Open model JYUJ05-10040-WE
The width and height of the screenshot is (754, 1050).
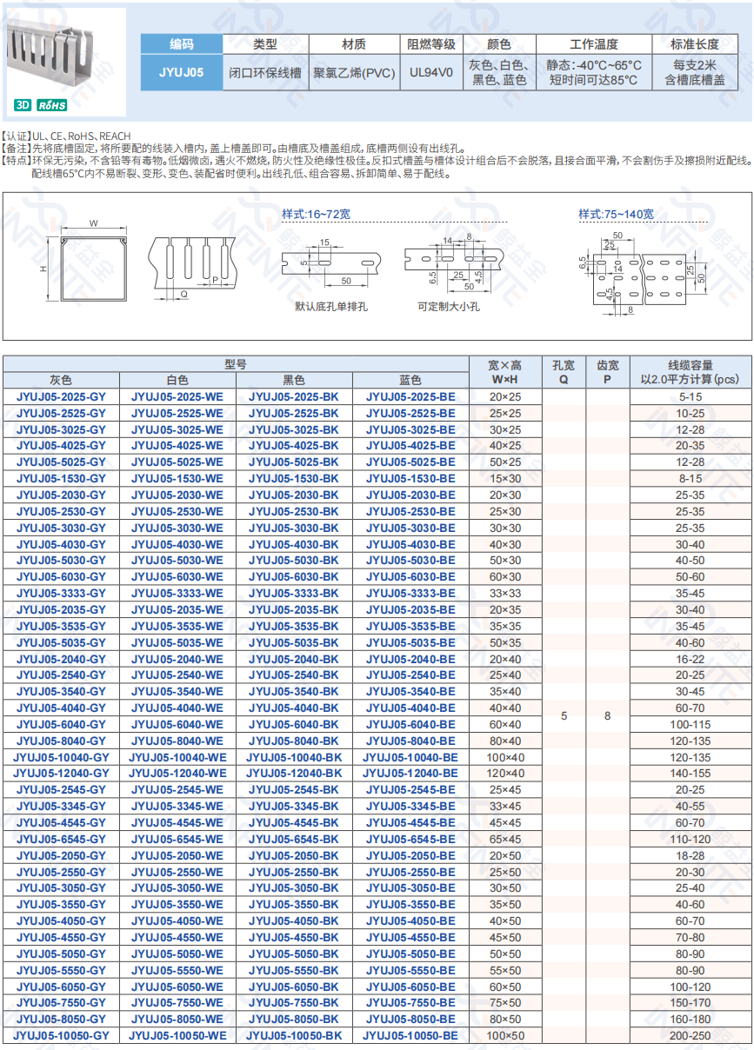pyautogui.click(x=177, y=757)
